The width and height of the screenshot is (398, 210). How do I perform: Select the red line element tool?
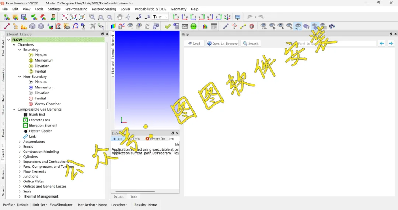pyautogui.click(x=7, y=26)
